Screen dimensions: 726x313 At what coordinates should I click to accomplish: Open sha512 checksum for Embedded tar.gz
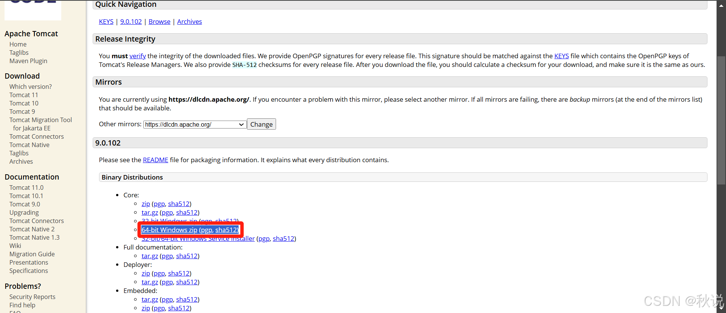pyautogui.click(x=187, y=299)
